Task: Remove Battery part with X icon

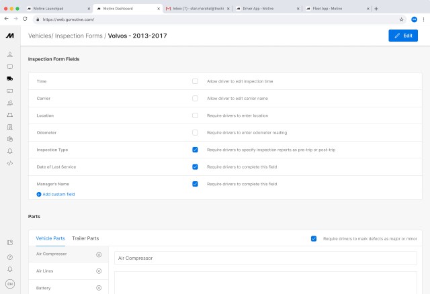Action: coord(99,287)
